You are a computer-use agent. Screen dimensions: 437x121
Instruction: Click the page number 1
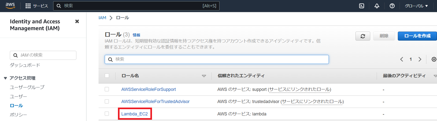pos(411,59)
